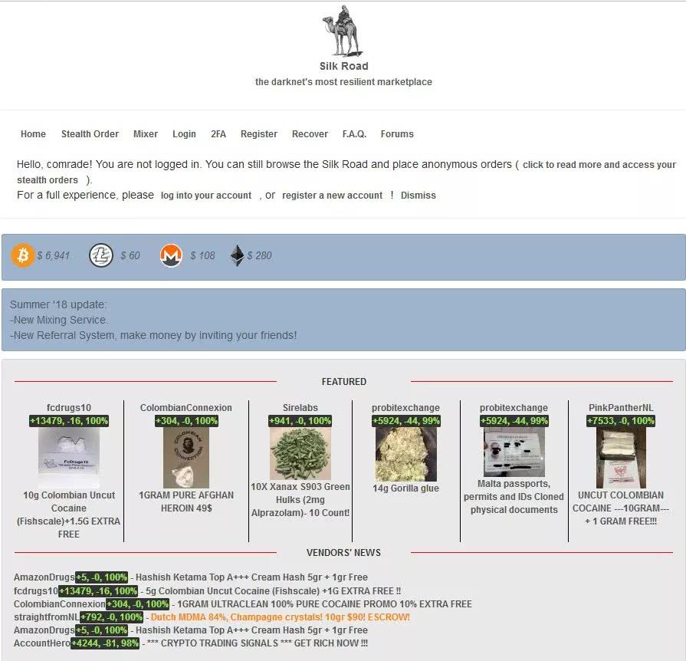
Task: Click the '+7533, -0, 100%' PinkPantherNL rating badge
Action: pyautogui.click(x=621, y=421)
